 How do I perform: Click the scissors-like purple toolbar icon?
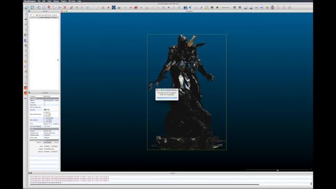pos(60,7)
